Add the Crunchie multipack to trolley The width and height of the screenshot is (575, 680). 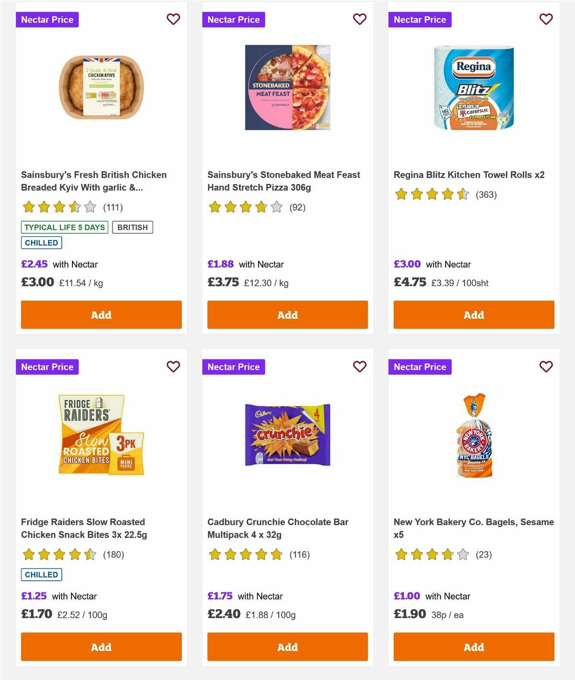tap(287, 646)
